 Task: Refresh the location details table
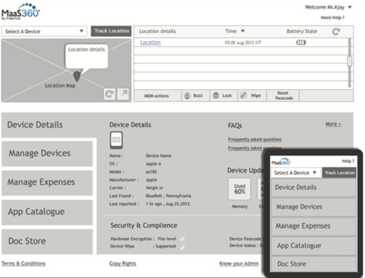coord(336,31)
